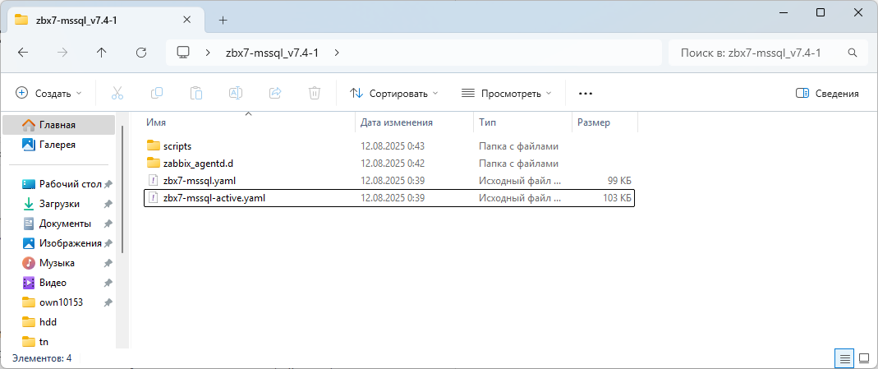The image size is (878, 369).
Task: Click date 12.08.2025 0:42 for zabbix_agentd.d
Action: 393,164
